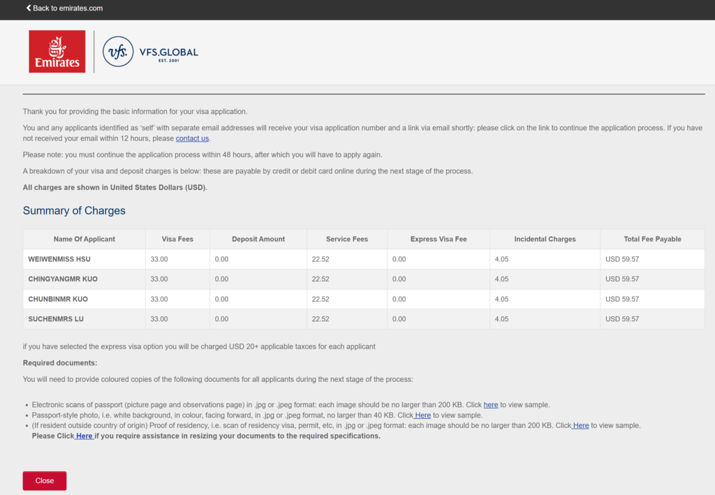Click the Emirates logo
The width and height of the screenshot is (715, 495).
pyautogui.click(x=57, y=52)
